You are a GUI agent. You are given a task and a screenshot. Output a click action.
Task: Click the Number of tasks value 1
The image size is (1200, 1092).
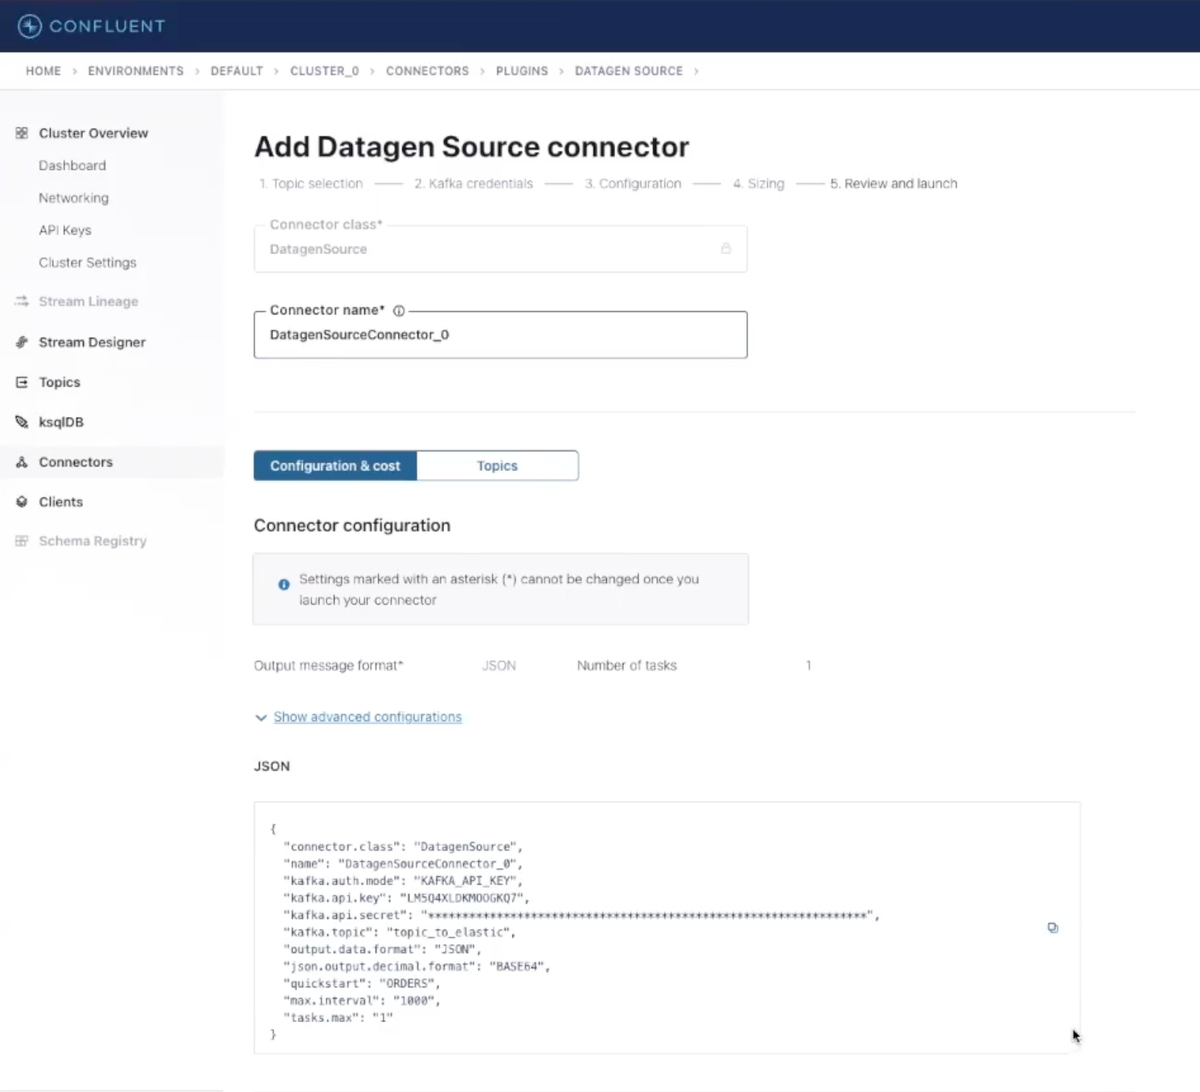808,666
